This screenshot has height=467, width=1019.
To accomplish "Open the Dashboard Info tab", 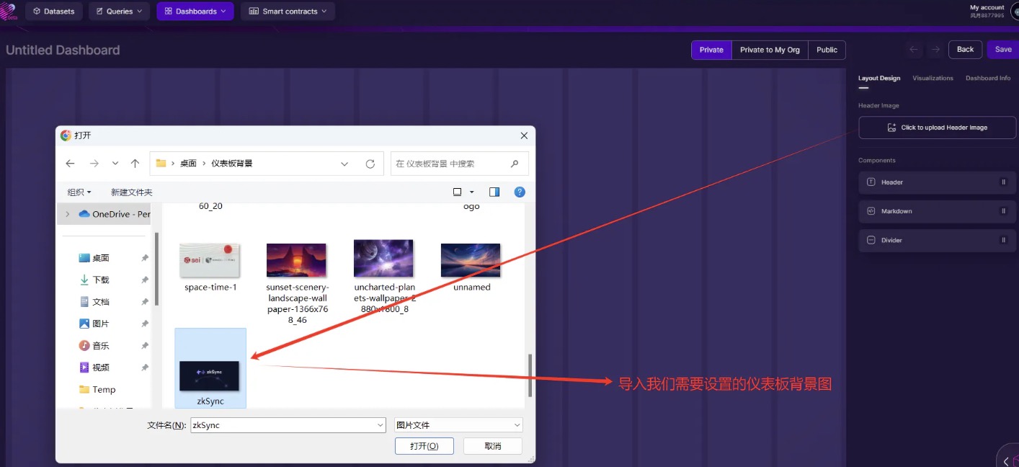I will coord(987,78).
